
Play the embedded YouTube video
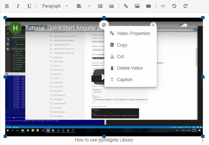[99, 77]
